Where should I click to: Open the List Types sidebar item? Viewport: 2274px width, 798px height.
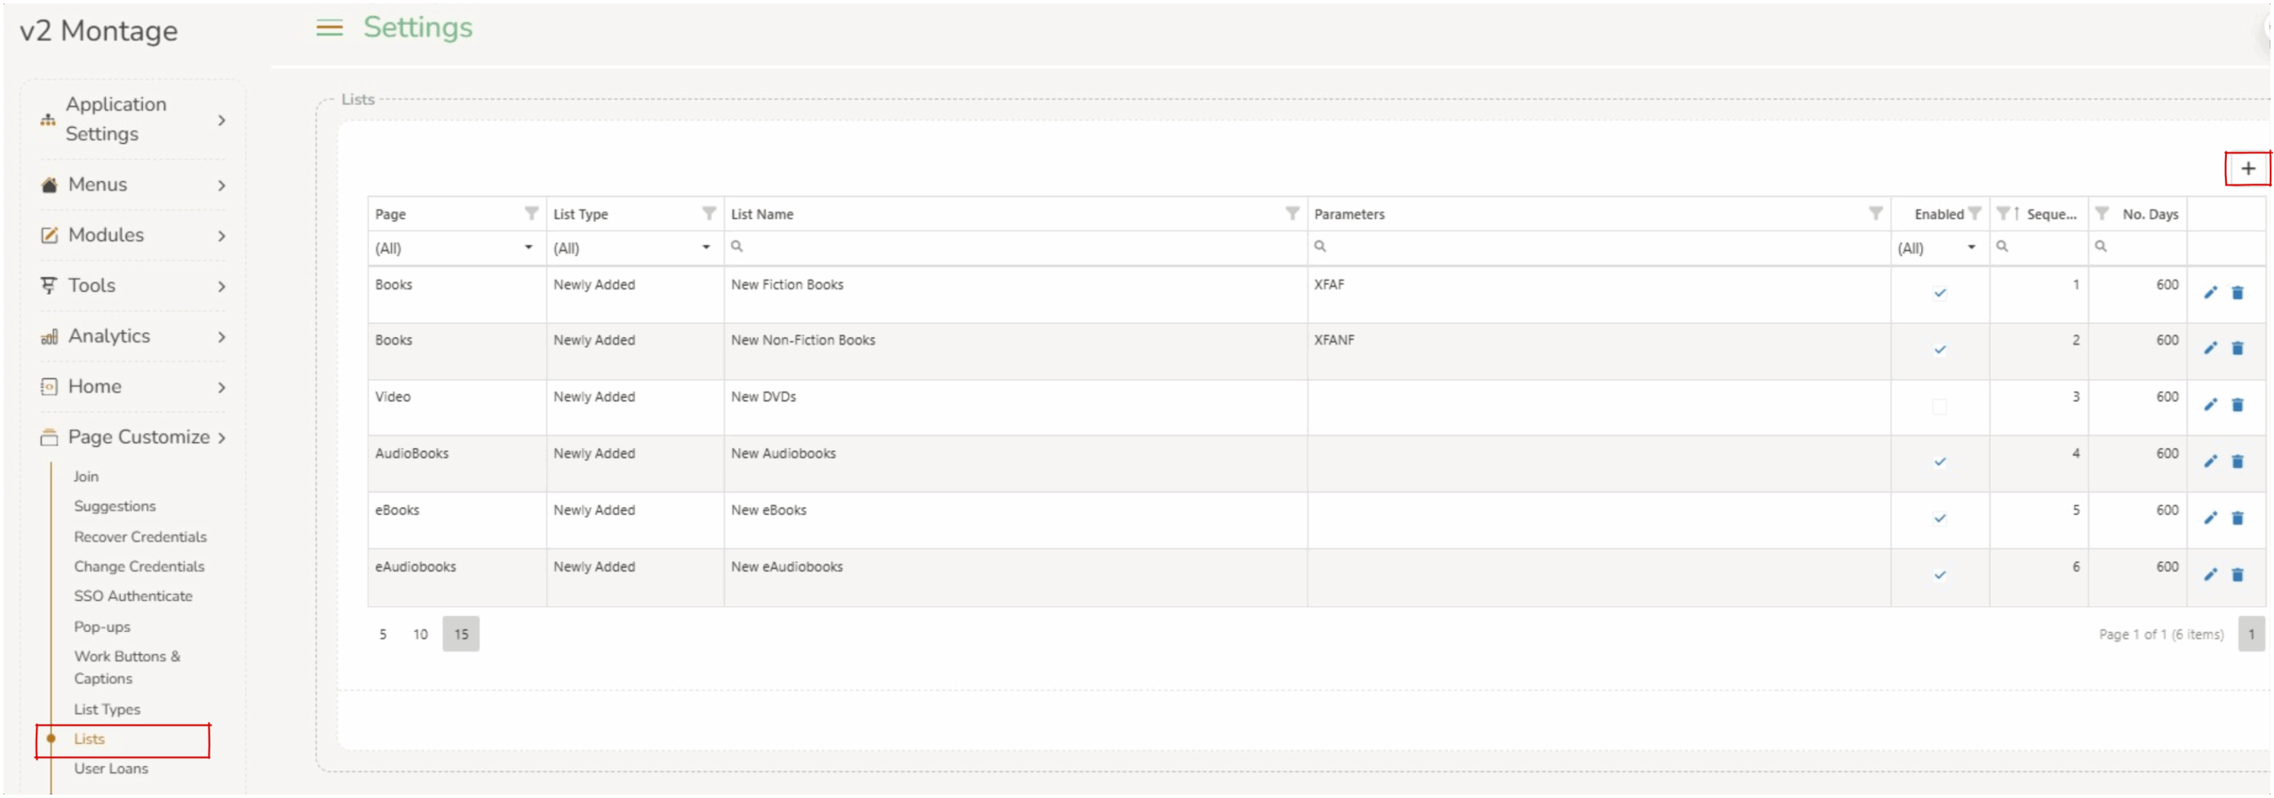pyautogui.click(x=107, y=709)
